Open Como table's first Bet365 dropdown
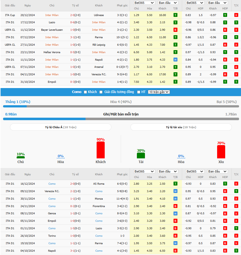The height and width of the screenshot is (255, 241). click(144, 171)
